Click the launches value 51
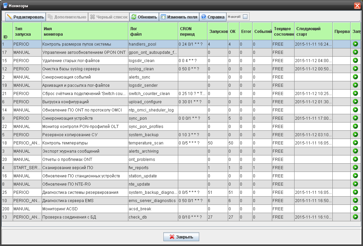This screenshot has height=246, width=363. [217, 192]
